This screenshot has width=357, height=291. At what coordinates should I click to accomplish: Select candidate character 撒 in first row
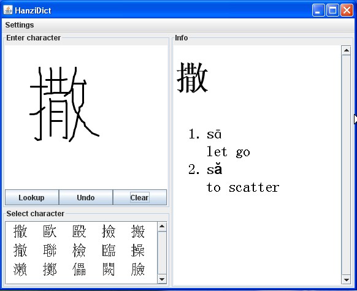click(20, 231)
